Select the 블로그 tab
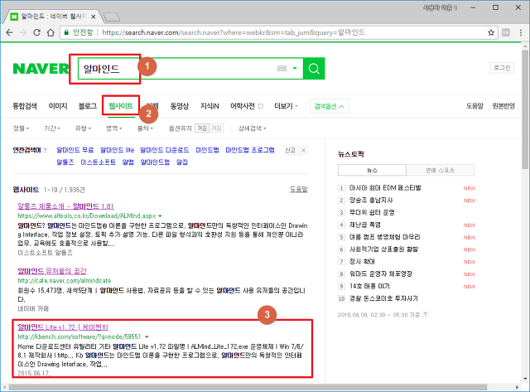 pos(88,106)
